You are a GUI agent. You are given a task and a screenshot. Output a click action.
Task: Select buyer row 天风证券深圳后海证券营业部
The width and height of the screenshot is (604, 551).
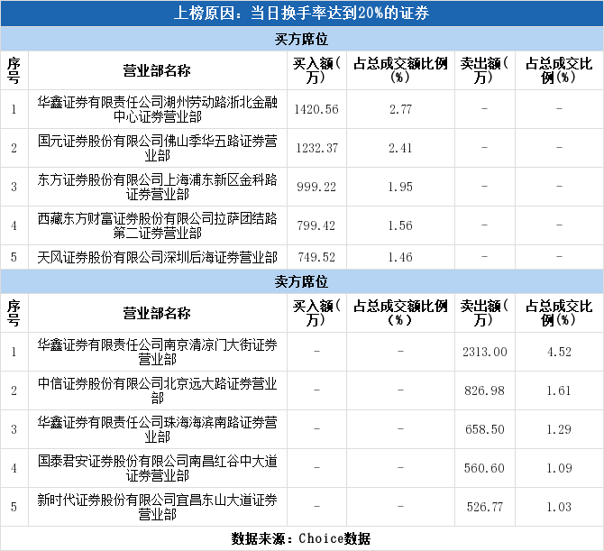[x=302, y=257]
